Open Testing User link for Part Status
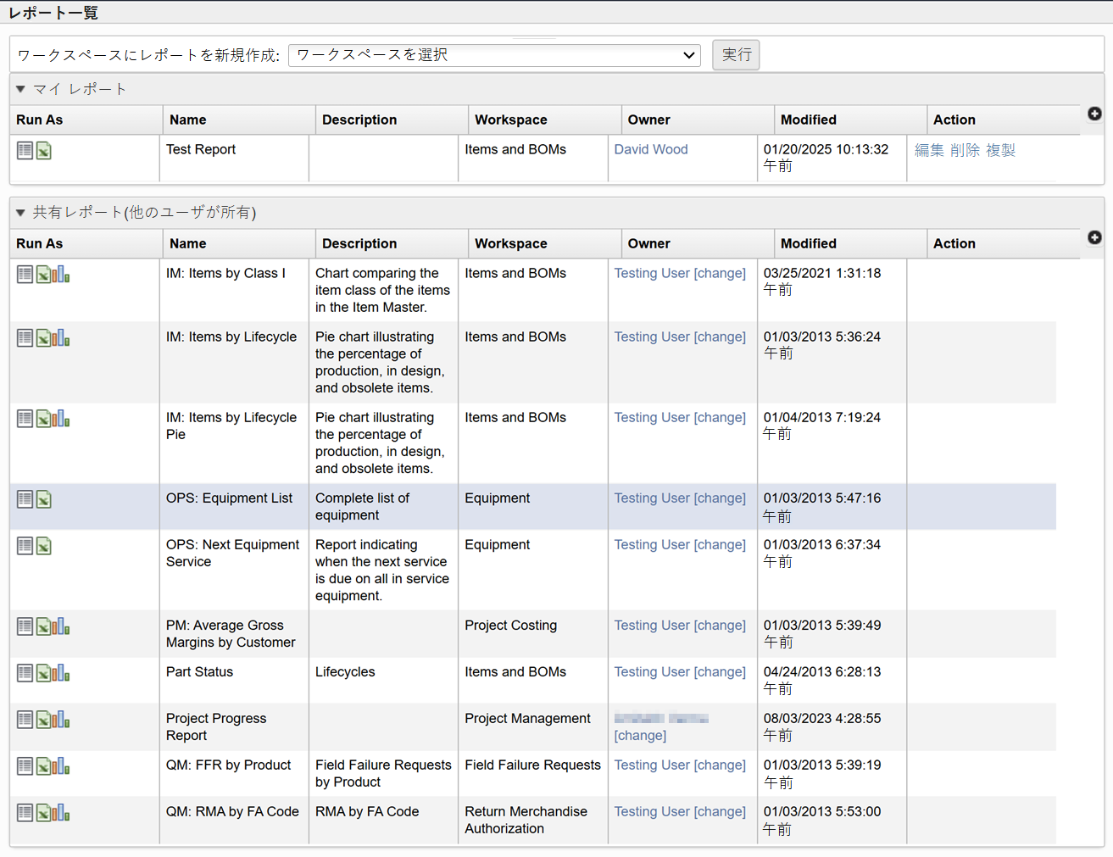 click(x=652, y=672)
